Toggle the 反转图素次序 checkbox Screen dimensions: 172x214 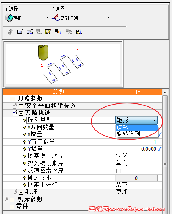point(118,171)
